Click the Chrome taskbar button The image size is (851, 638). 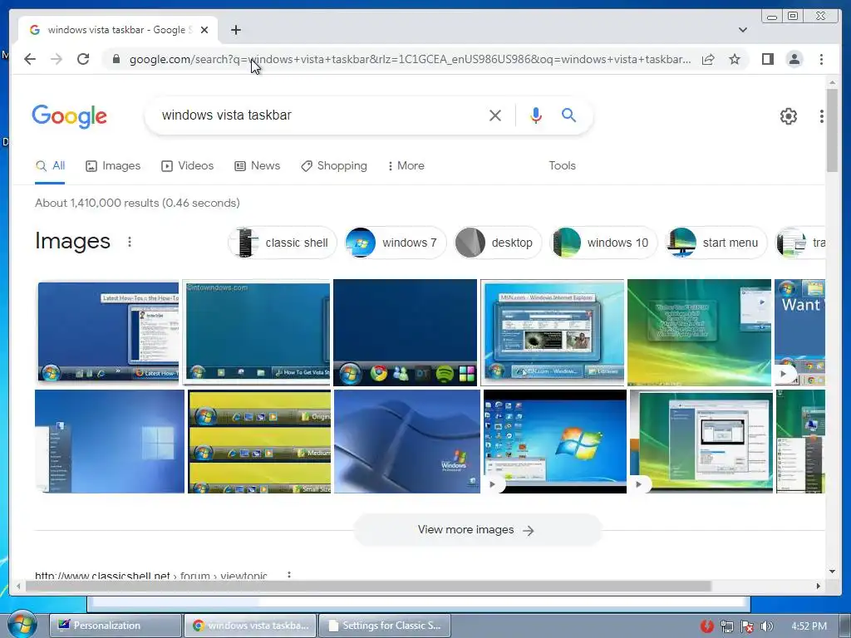click(249, 626)
